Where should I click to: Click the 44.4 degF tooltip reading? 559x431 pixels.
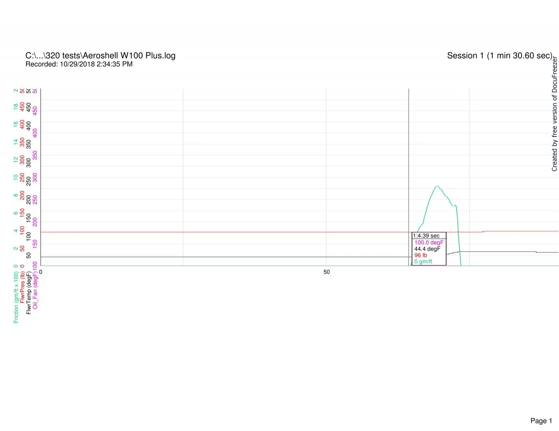[427, 249]
